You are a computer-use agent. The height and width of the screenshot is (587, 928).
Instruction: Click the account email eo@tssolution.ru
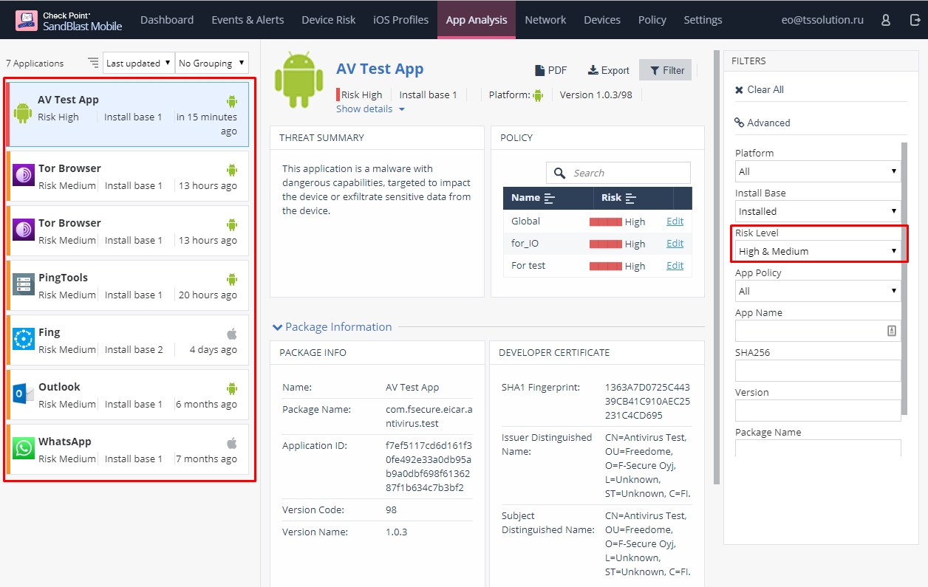[822, 20]
